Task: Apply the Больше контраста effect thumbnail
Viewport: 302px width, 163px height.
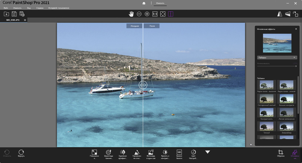Action: click(x=285, y=99)
